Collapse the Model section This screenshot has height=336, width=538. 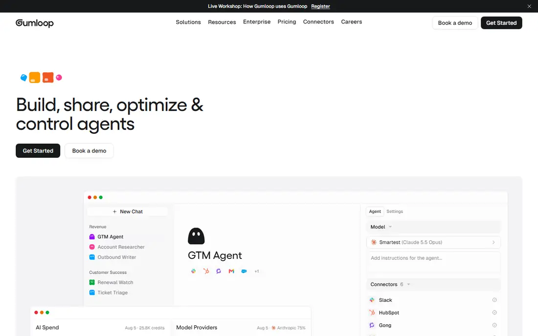pos(433,227)
